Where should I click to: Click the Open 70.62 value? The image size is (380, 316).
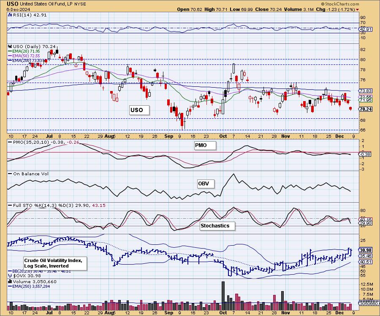tap(189, 9)
